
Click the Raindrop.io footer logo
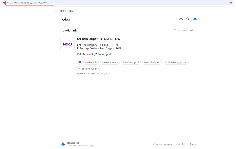click(63, 144)
